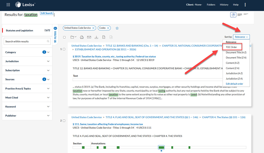This screenshot has height=153, width=264.
Task: Click the download icon
Action: tap(96, 37)
